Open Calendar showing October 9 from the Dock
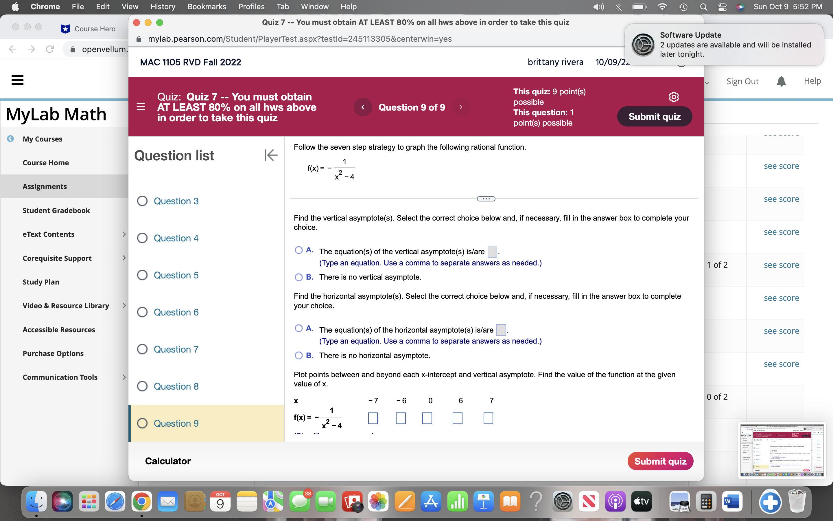Screen dimensions: 833x521 tap(220, 501)
